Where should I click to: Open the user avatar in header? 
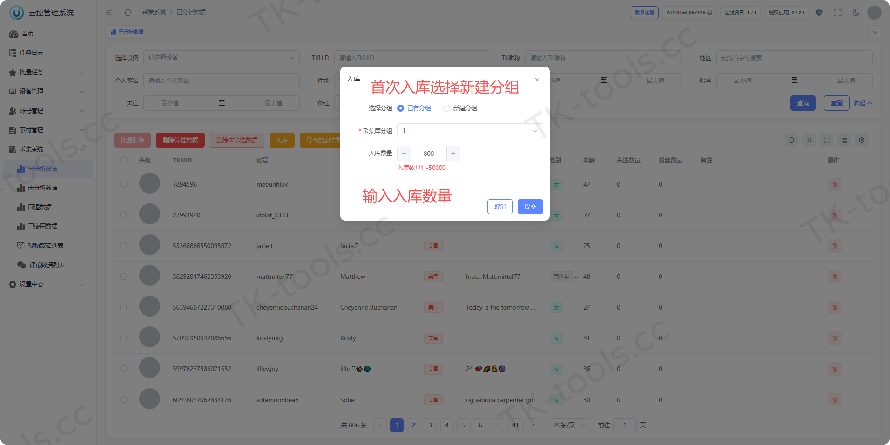point(874,13)
